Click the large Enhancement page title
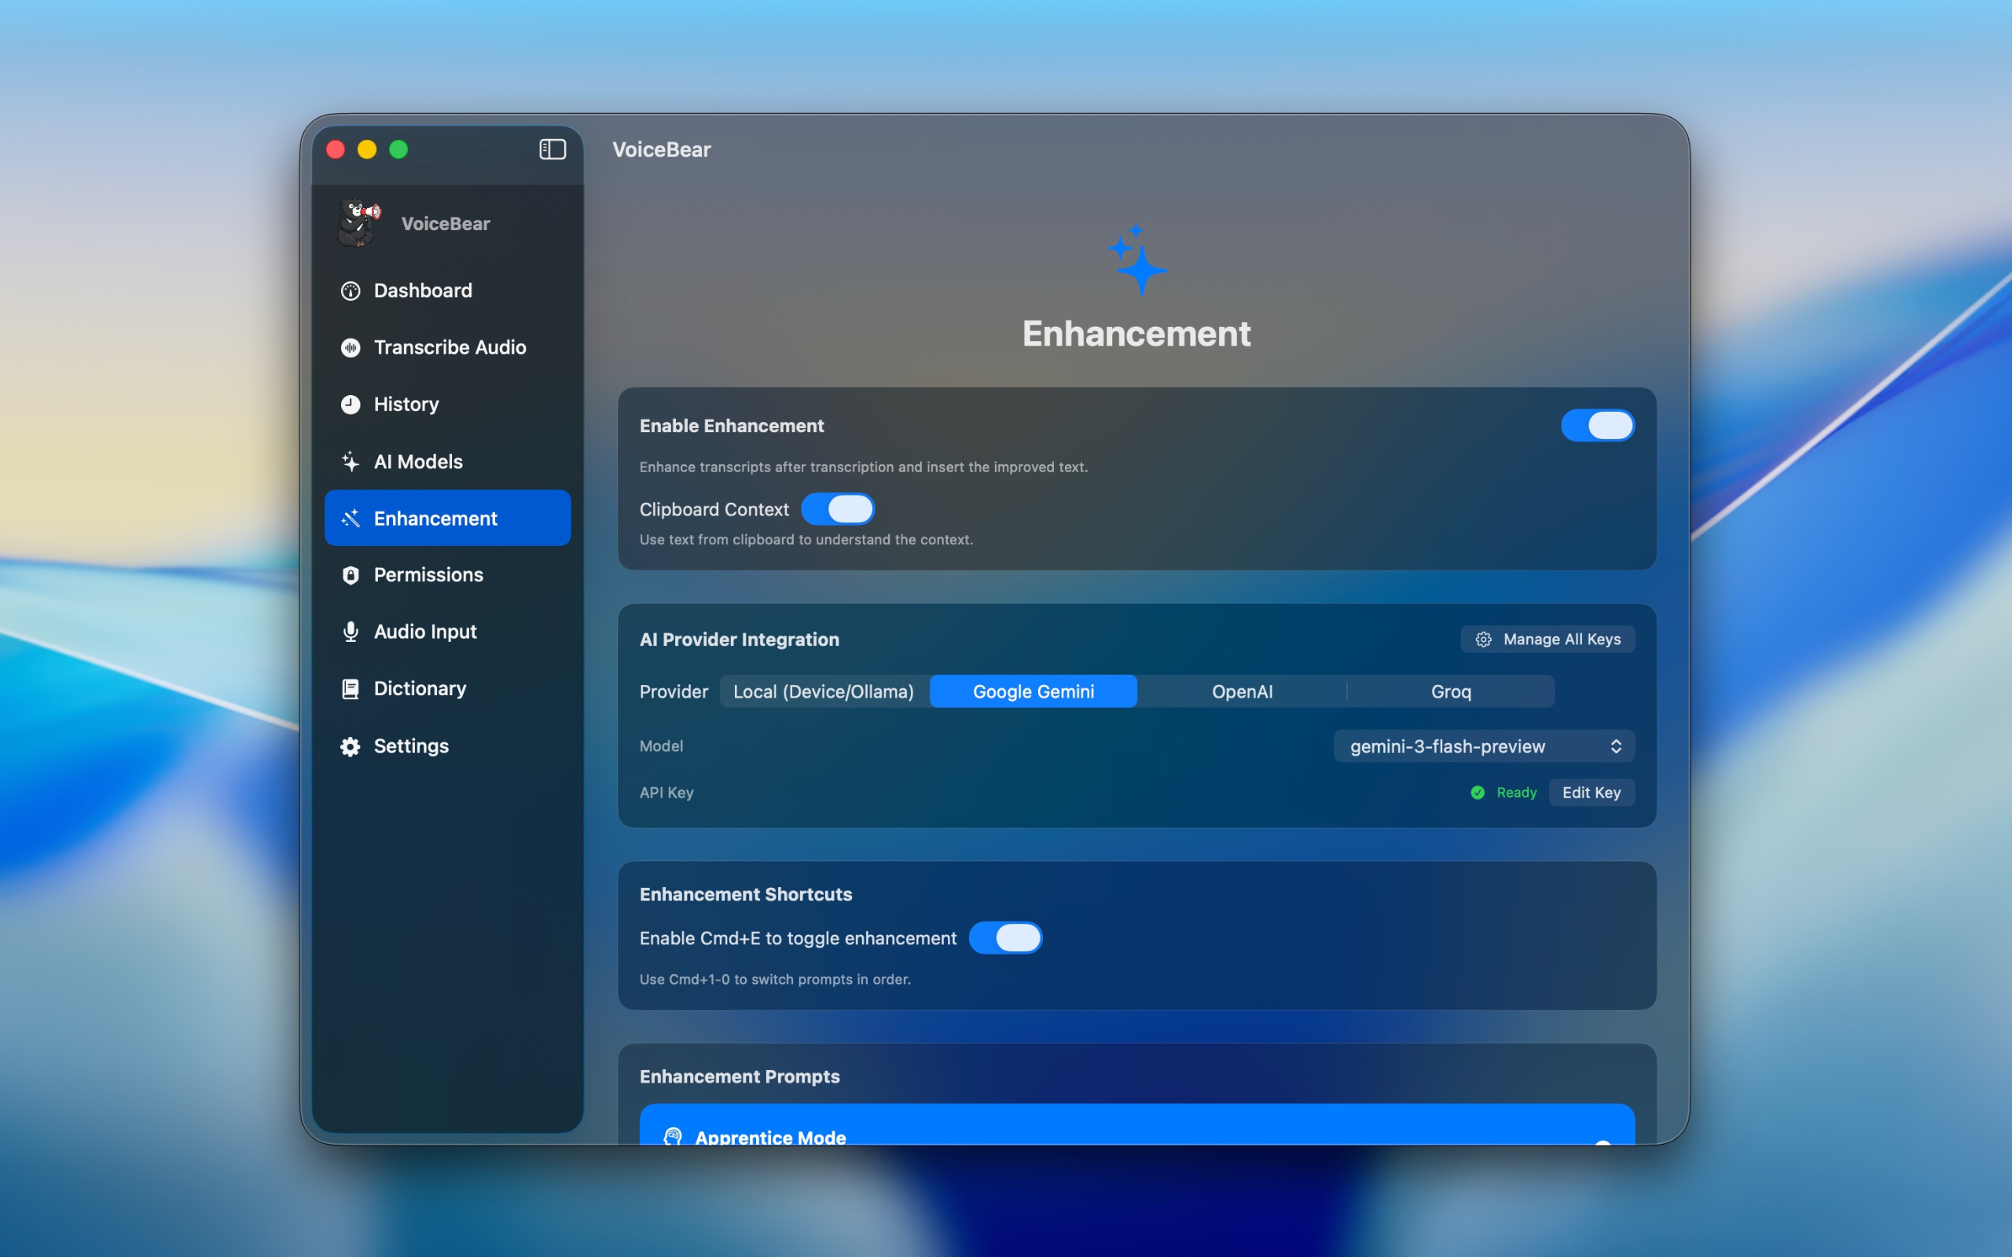Screen dimensions: 2012x1257 (x=1136, y=333)
